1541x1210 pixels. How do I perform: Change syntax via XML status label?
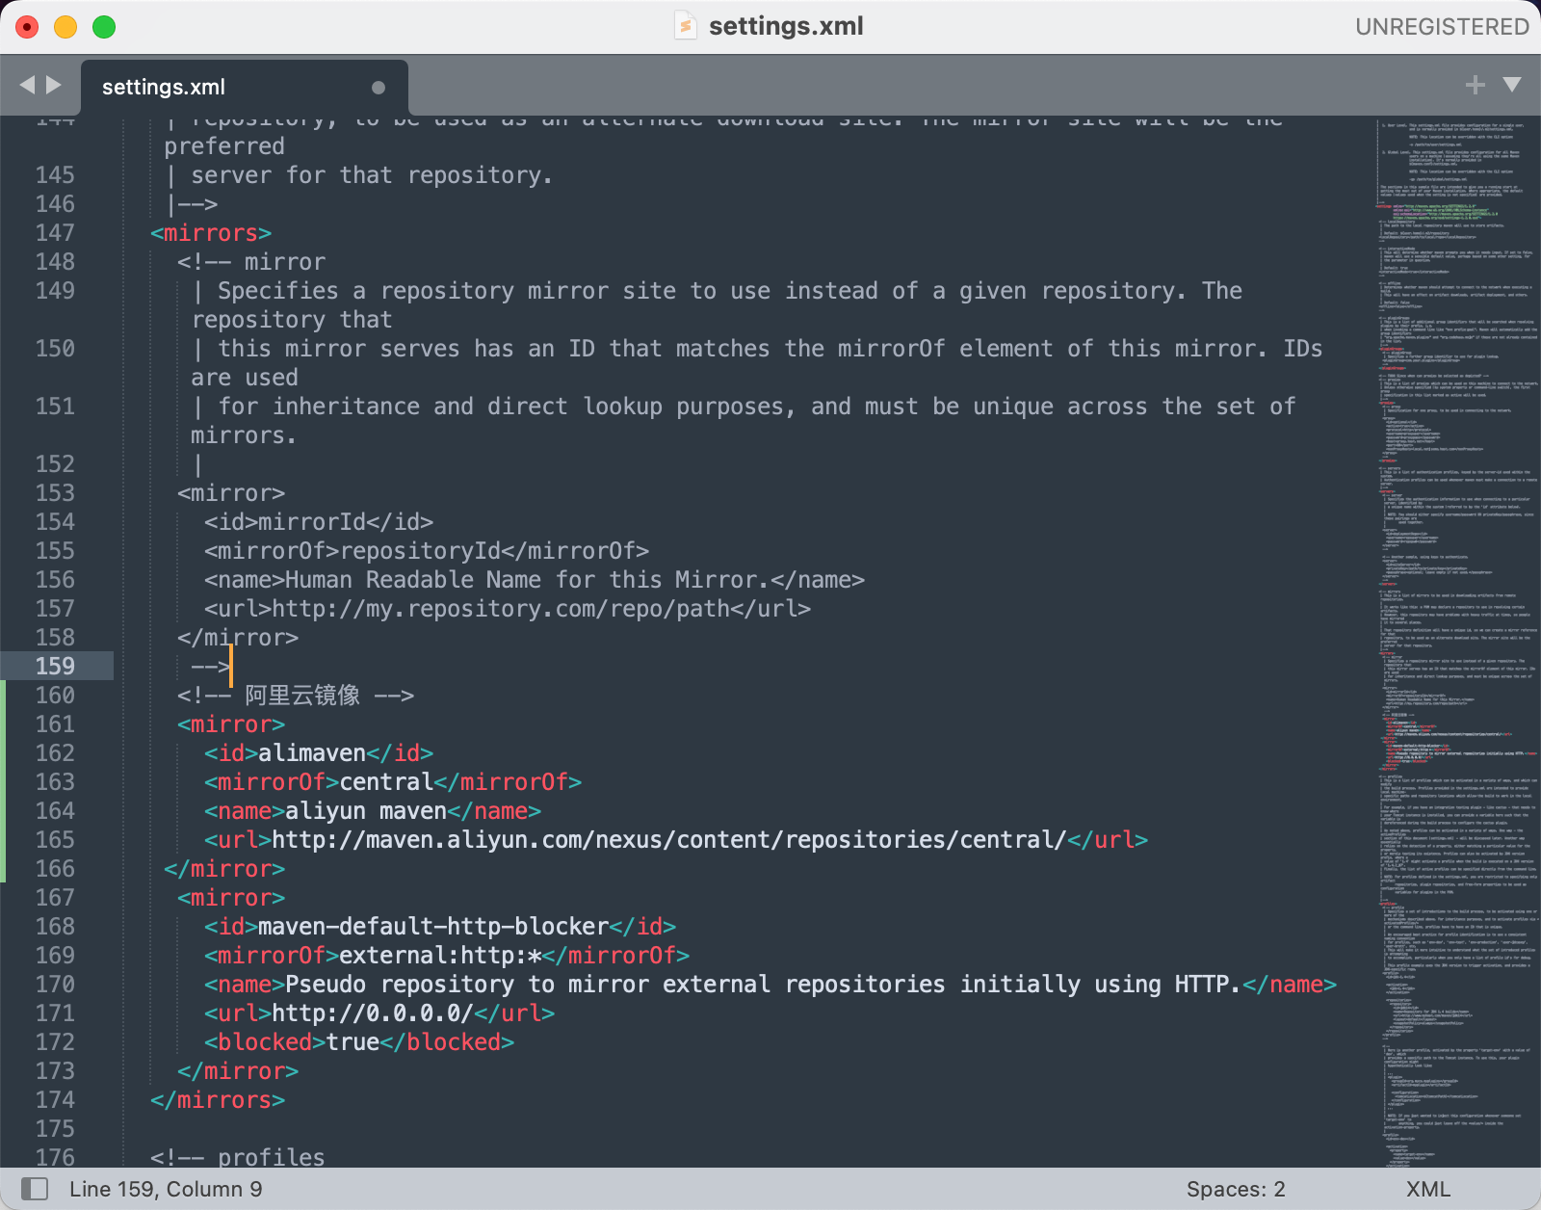1427,1189
